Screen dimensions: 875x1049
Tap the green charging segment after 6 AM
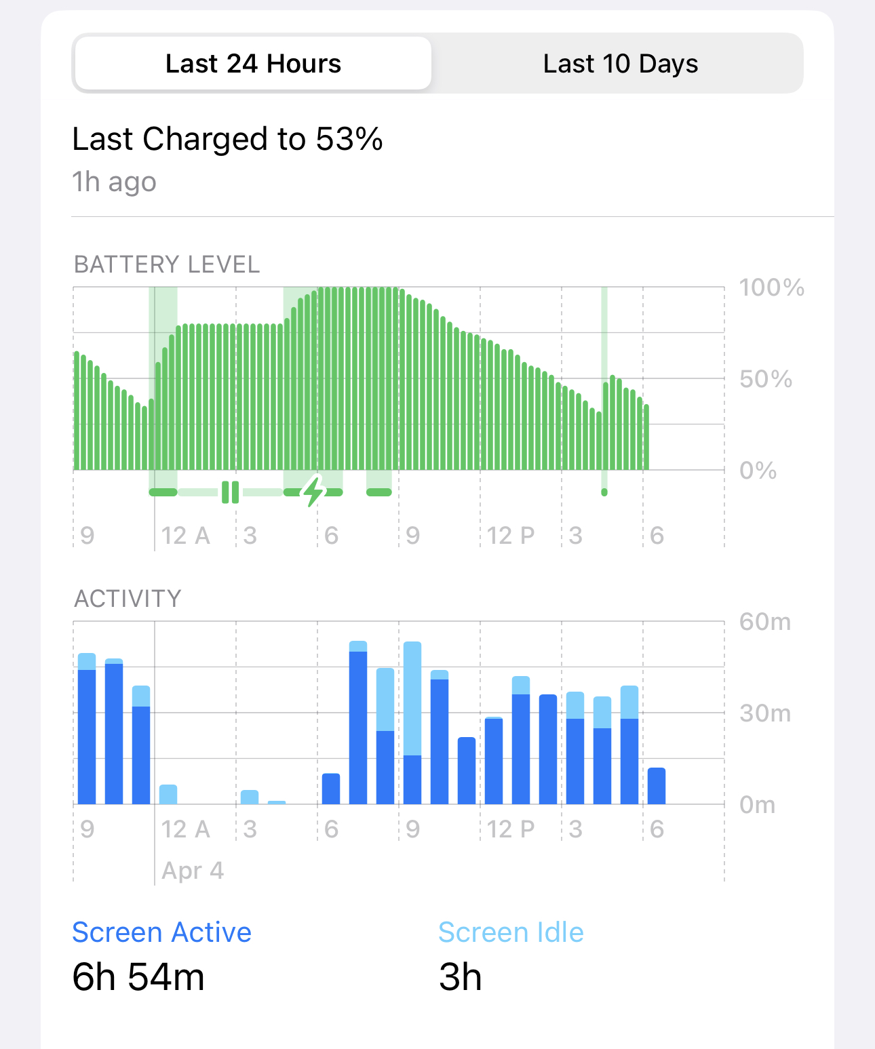click(379, 492)
